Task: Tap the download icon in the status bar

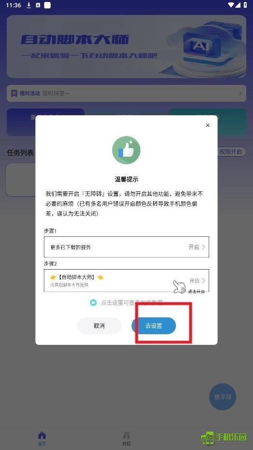Action: [29, 5]
